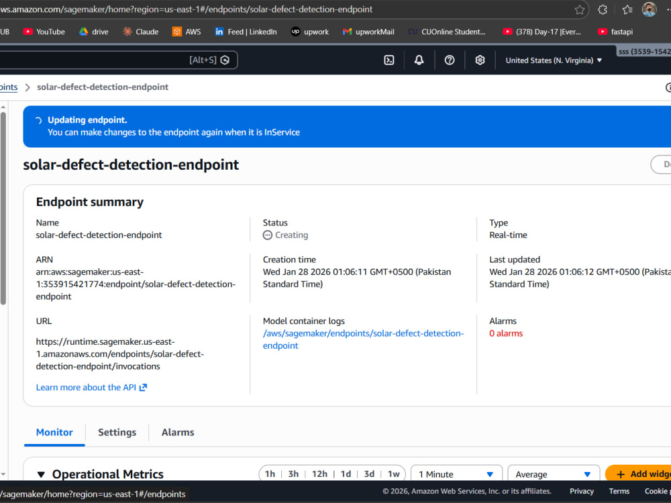This screenshot has height=503, width=671.
Task: Open the browser favorites list icon
Action: (627, 9)
